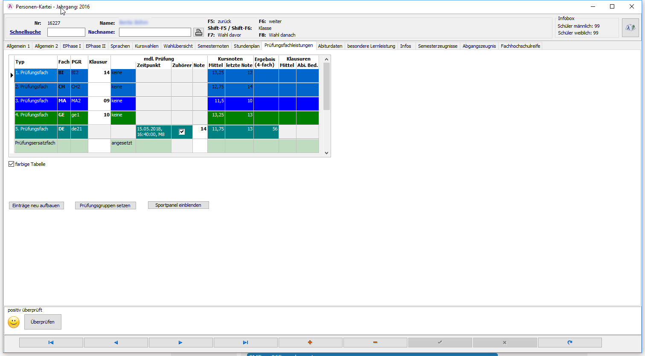The width and height of the screenshot is (645, 356).
Task: Click the de21 PGR cell
Action: point(79,132)
